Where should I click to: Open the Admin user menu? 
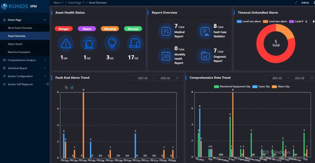[x=305, y=3]
